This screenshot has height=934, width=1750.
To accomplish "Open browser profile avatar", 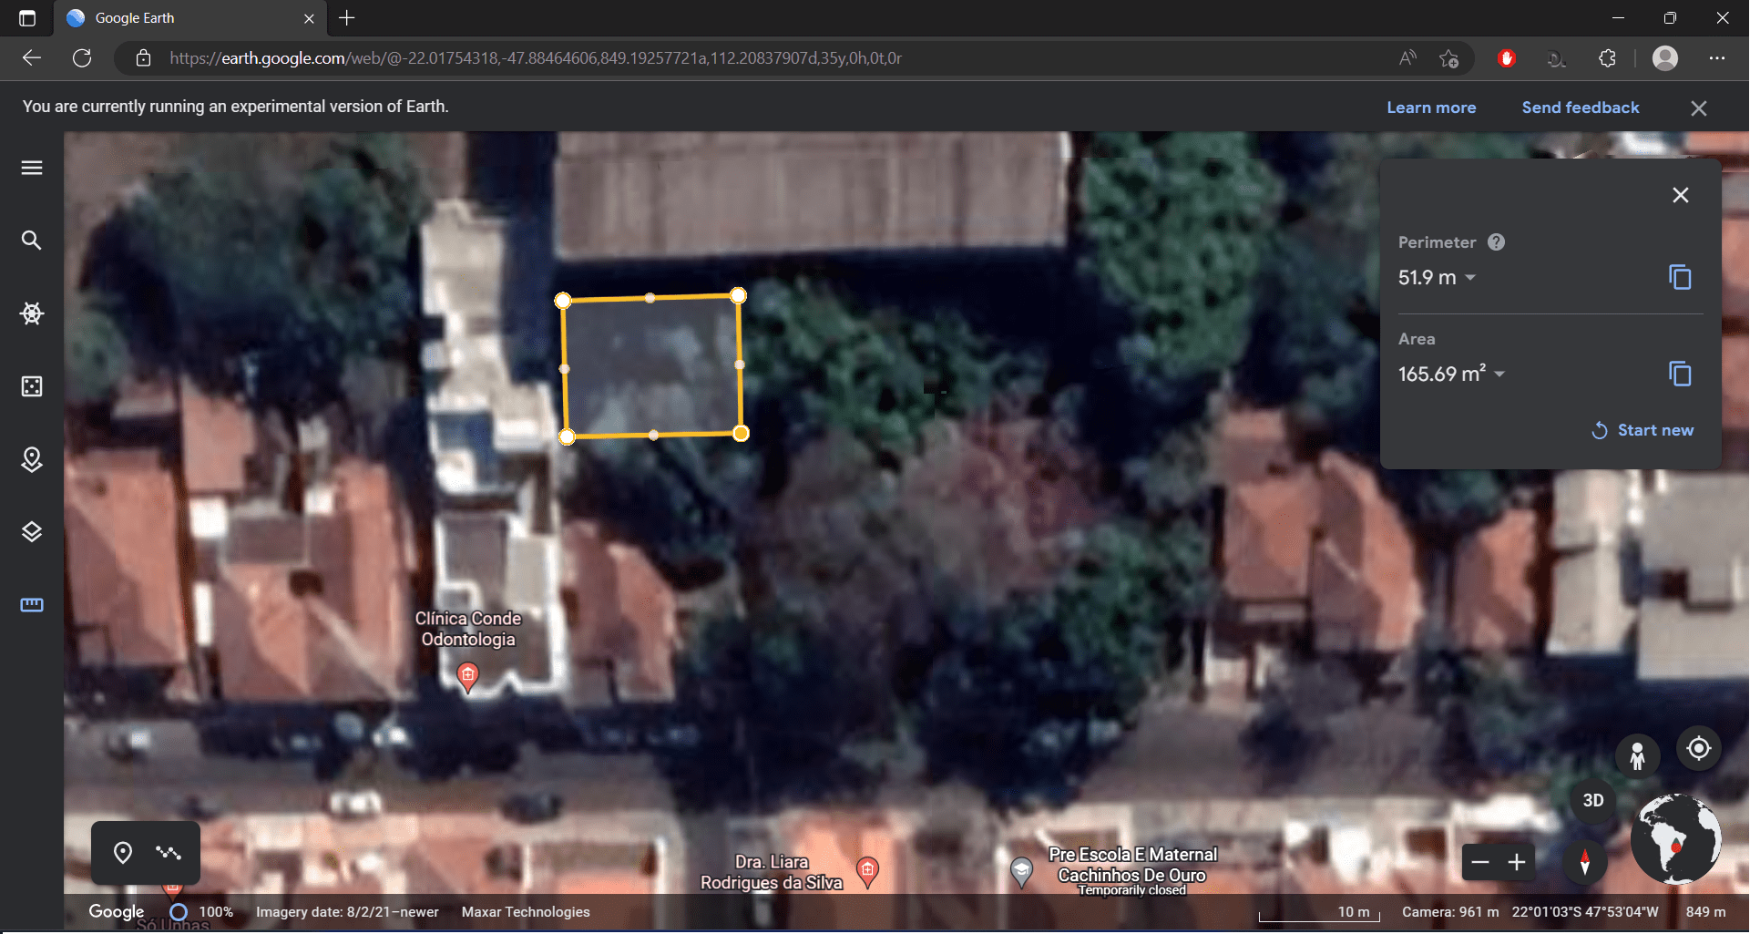I will [x=1665, y=58].
